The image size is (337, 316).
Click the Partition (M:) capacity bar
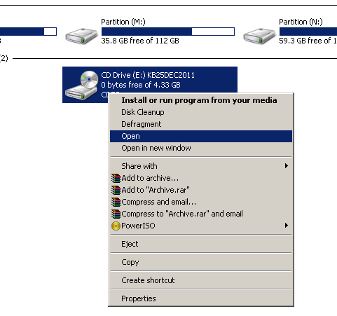[x=168, y=32]
